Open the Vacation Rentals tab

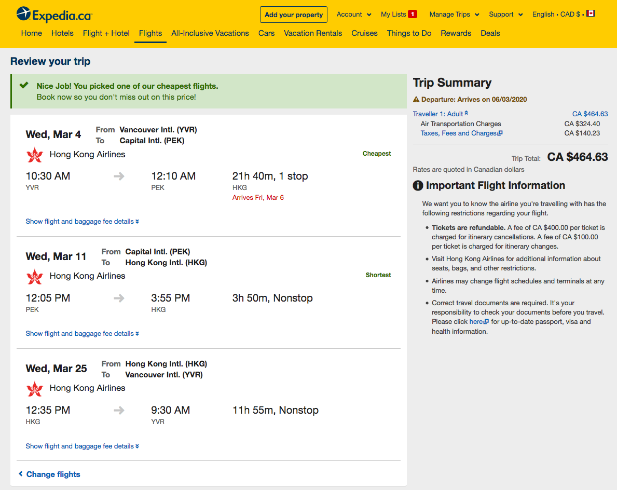(x=313, y=33)
